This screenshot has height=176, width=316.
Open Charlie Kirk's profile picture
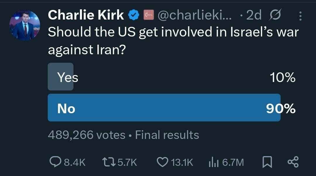click(25, 26)
